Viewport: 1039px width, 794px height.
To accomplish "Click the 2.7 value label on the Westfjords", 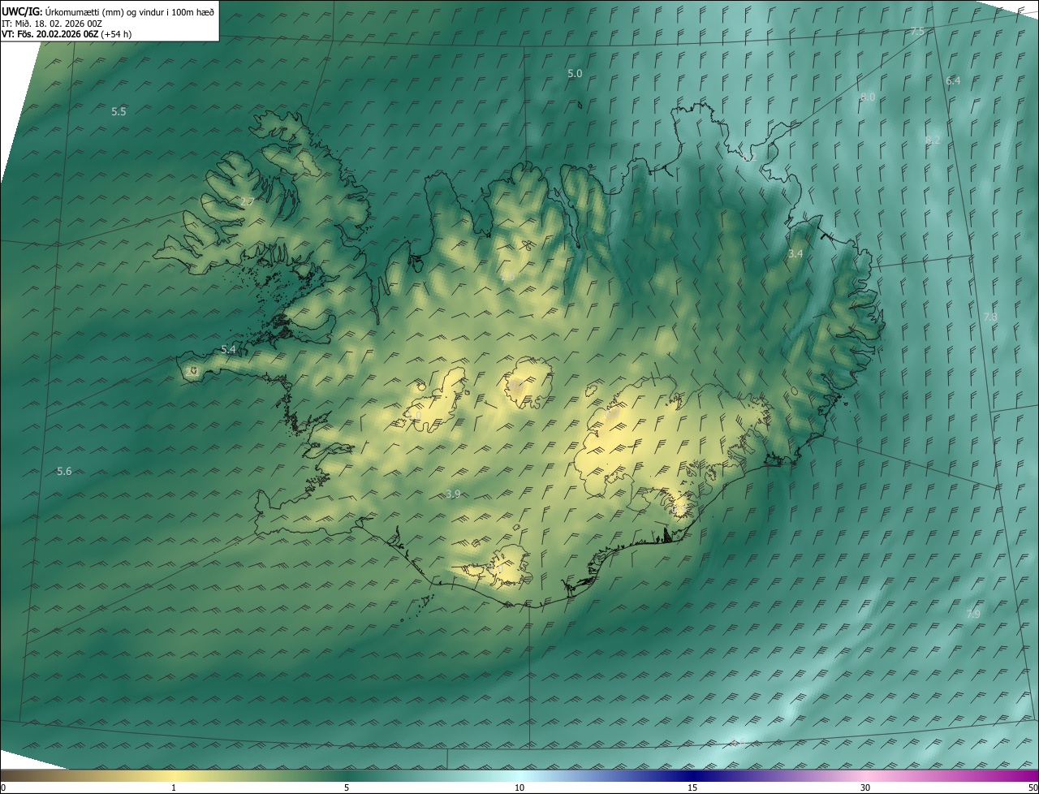I will click(x=248, y=201).
